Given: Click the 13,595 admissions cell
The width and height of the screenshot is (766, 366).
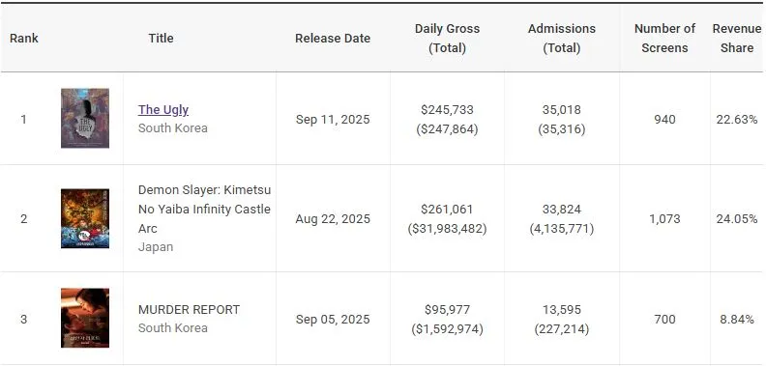Looking at the screenshot, I should [x=562, y=310].
